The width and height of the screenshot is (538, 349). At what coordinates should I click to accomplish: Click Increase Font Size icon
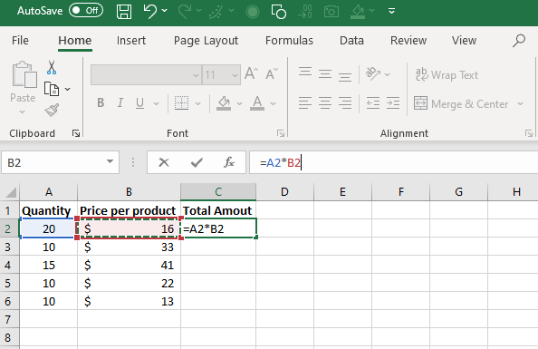[x=252, y=73]
